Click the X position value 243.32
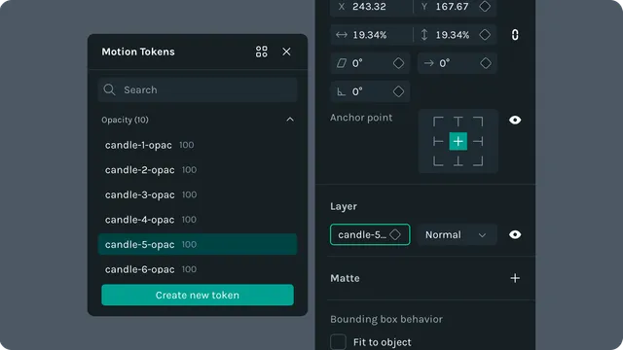Viewport: 623px width, 350px height. pos(369,7)
